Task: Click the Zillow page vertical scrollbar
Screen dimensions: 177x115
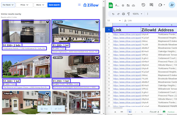Action: 104,17
